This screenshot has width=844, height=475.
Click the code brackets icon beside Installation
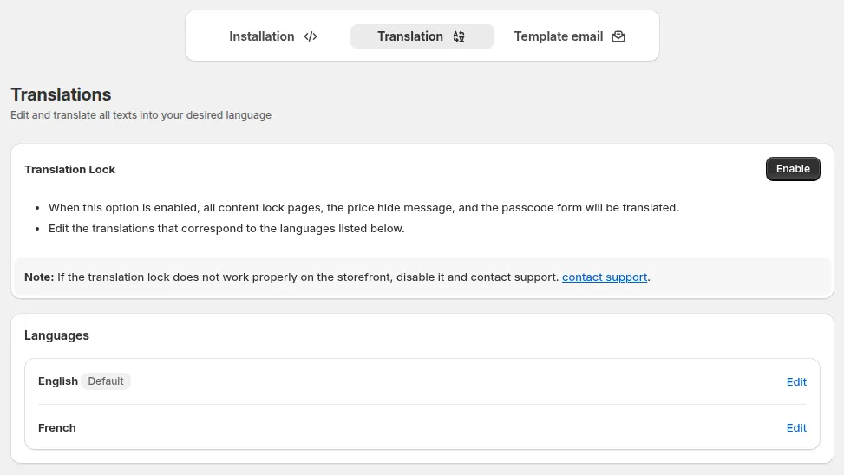click(x=311, y=36)
